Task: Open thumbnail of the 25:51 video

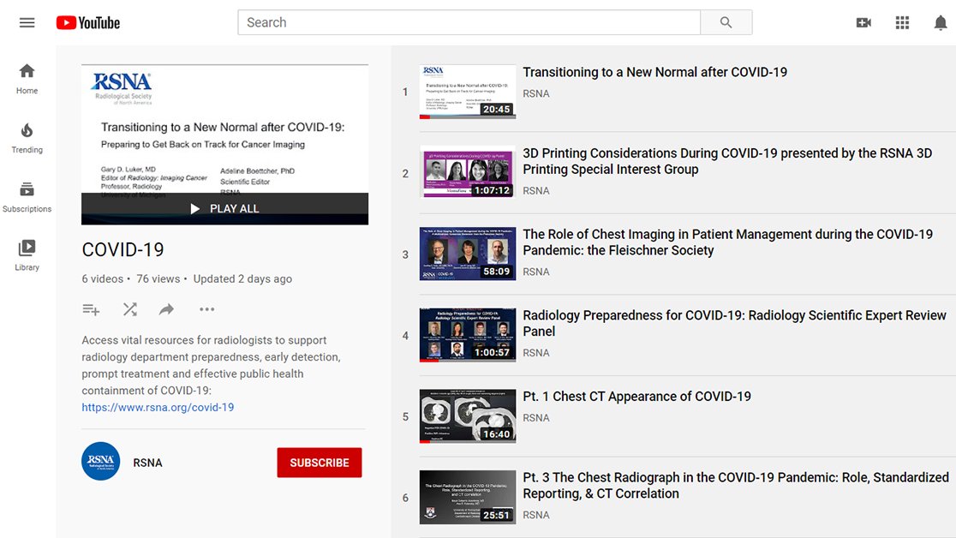Action: (468, 497)
